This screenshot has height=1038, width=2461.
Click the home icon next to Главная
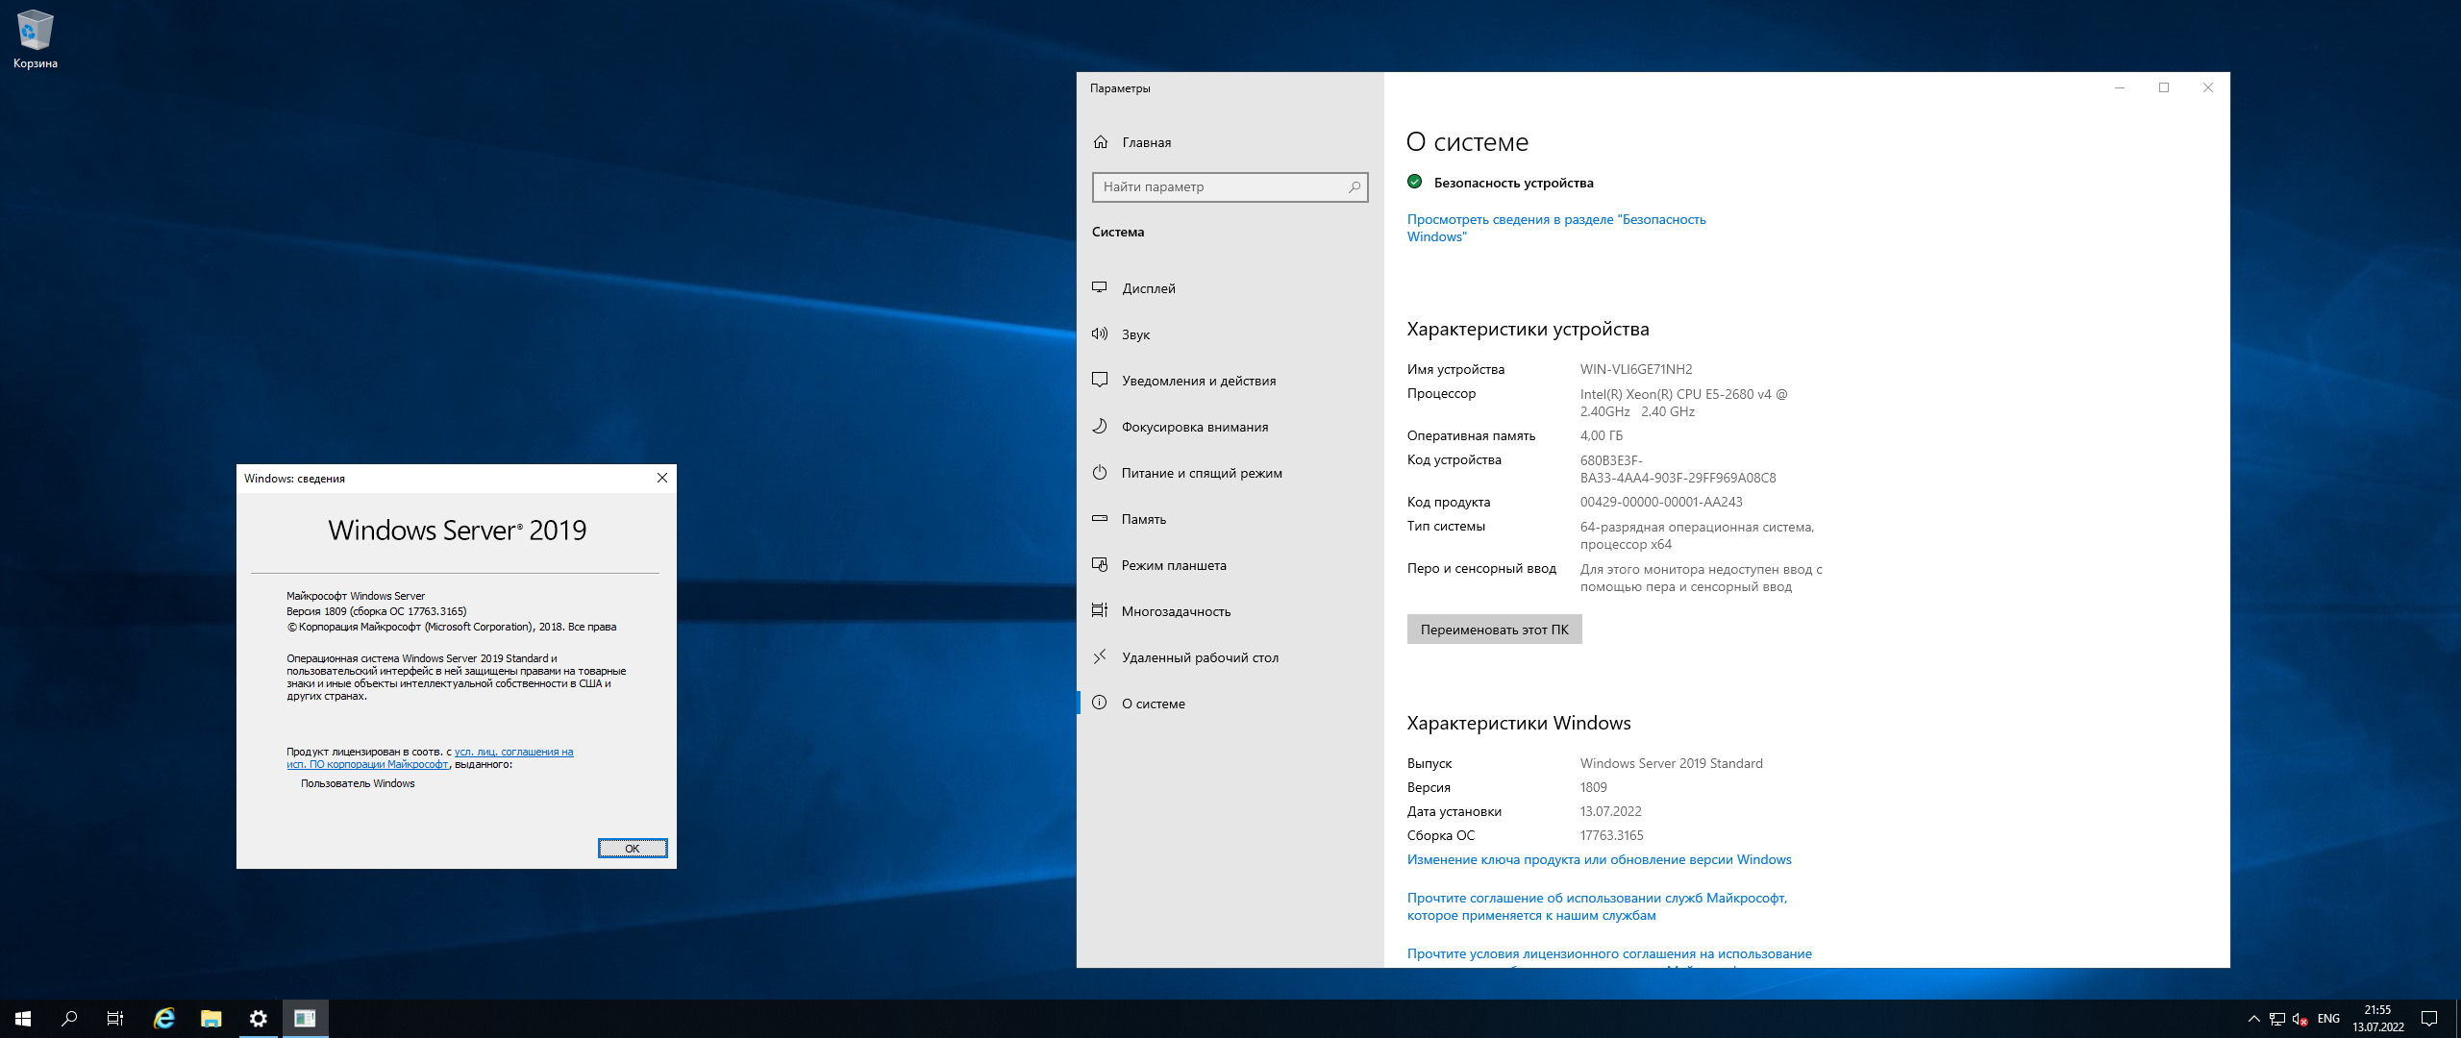[1101, 142]
